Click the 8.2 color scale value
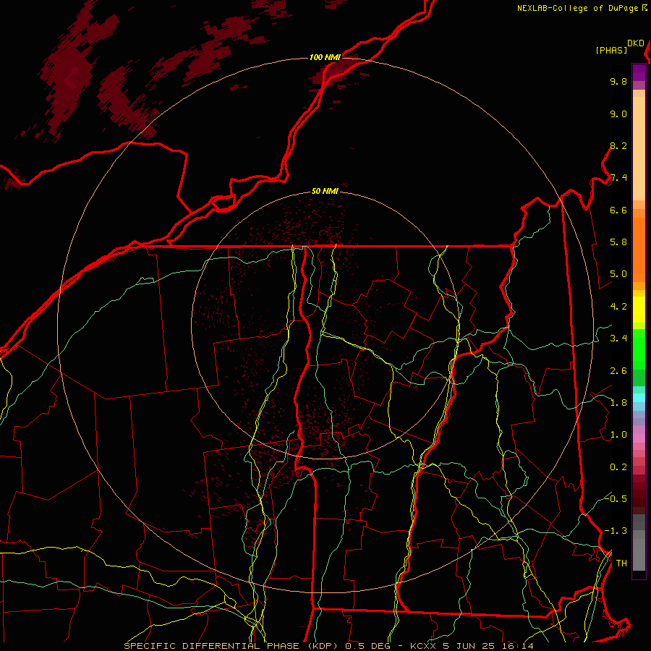 click(x=618, y=145)
